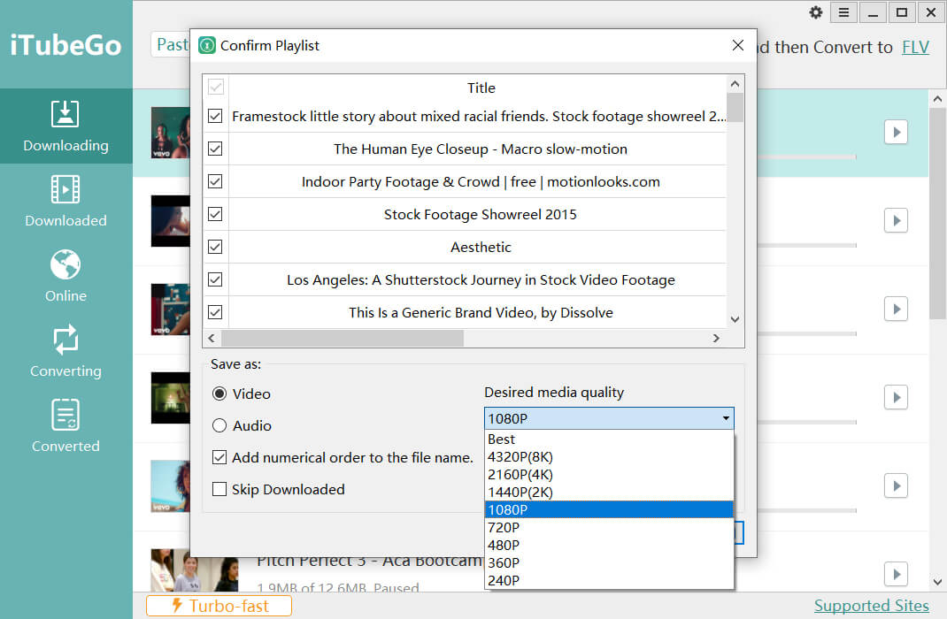
Task: Click the first download's video thumbnail
Action: tap(170, 133)
